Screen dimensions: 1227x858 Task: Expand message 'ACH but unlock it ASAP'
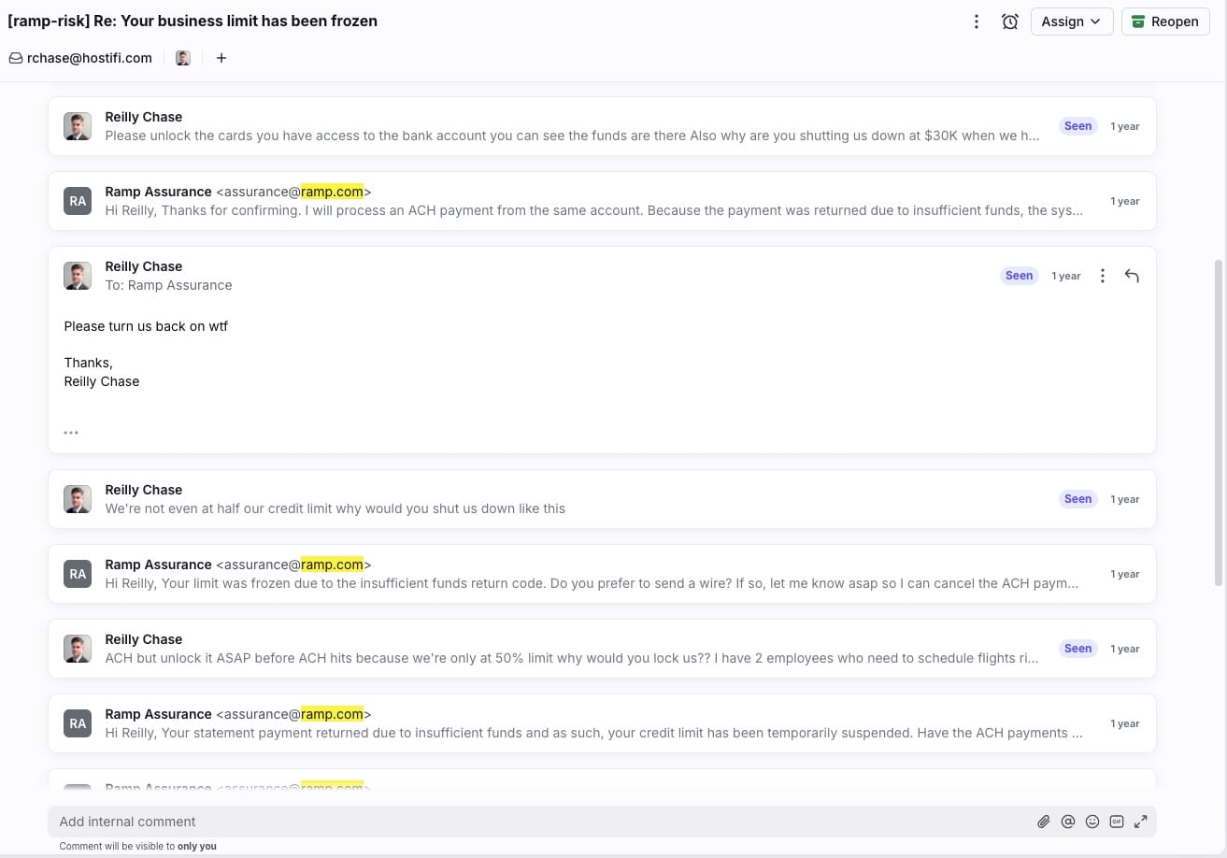tap(602, 649)
